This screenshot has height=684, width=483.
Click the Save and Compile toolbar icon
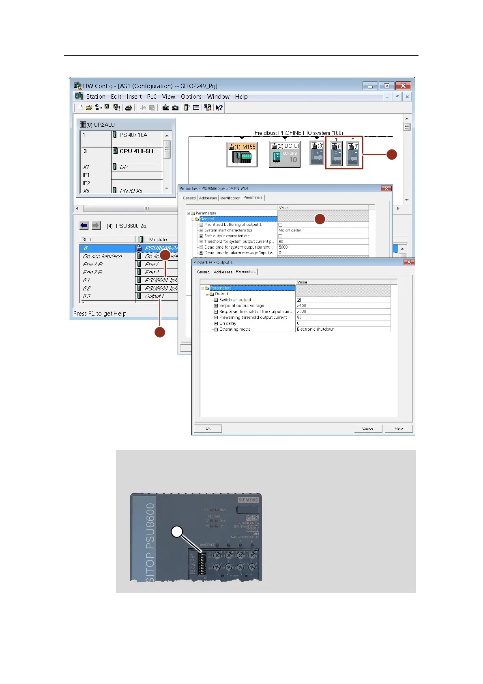click(x=117, y=108)
